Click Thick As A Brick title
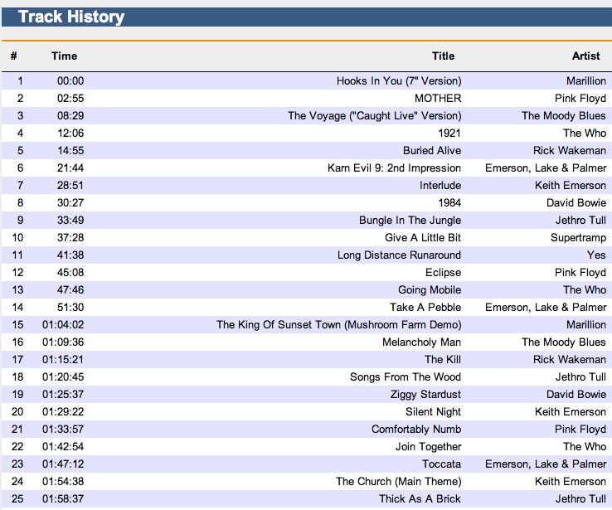This screenshot has width=612, height=510. pyautogui.click(x=420, y=499)
